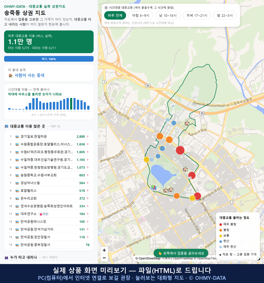Click the bus icon for 대우연구소
This screenshot has height=283, width=264.
pos(17,214)
